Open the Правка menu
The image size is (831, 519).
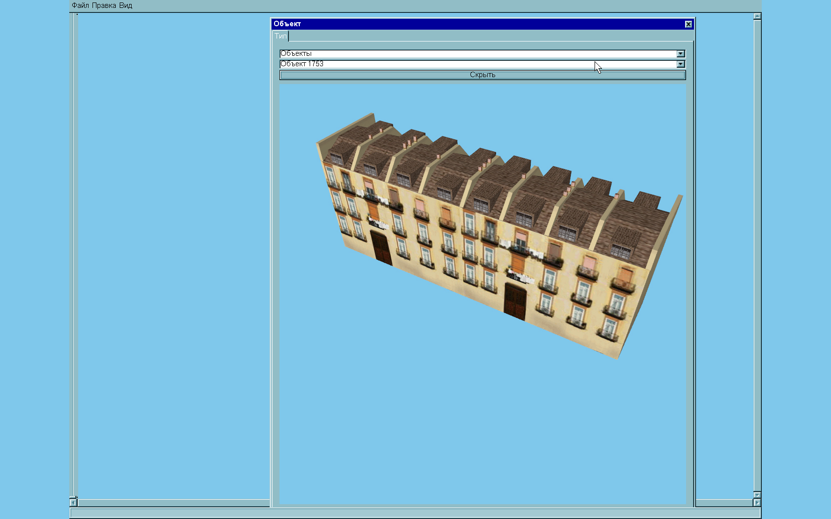[x=104, y=5]
